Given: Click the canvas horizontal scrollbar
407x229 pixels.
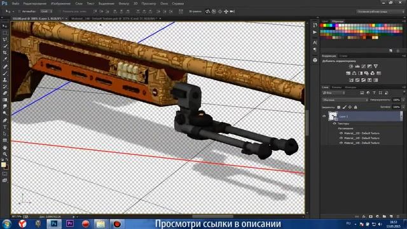Looking at the screenshot, I should 212,216.
